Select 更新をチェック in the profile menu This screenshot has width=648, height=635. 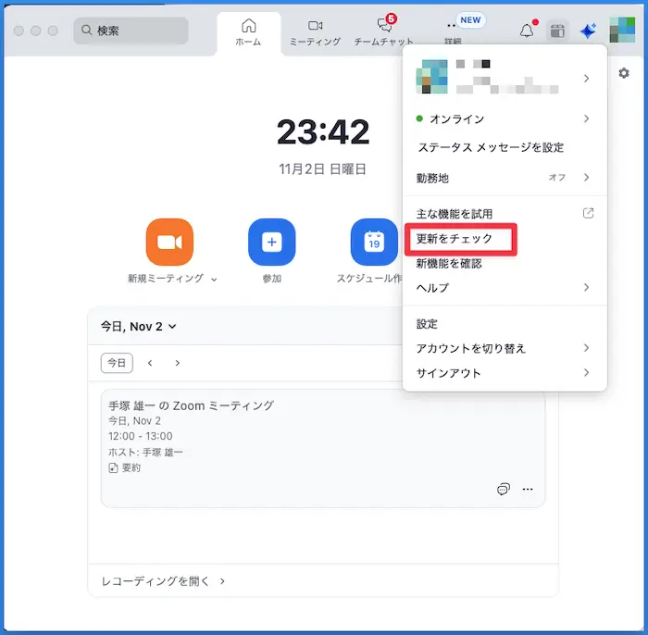coord(454,239)
